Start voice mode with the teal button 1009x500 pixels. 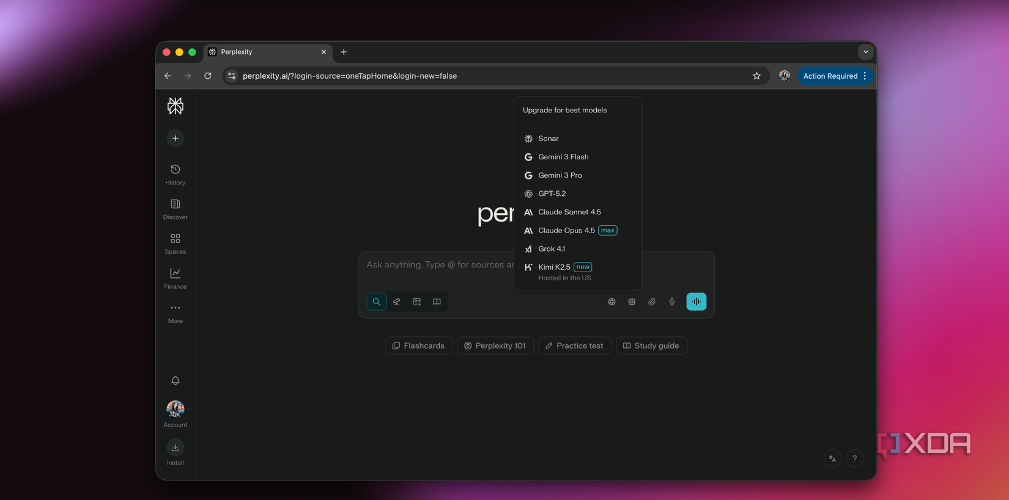click(x=697, y=302)
